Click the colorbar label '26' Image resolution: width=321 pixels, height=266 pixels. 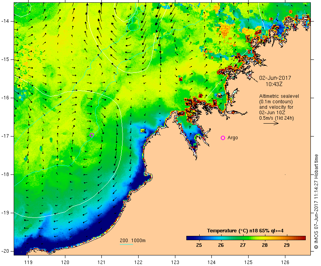pyautogui.click(x=221, y=245)
